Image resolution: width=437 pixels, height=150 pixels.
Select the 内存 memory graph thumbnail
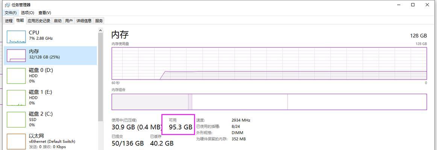[x=16, y=55]
